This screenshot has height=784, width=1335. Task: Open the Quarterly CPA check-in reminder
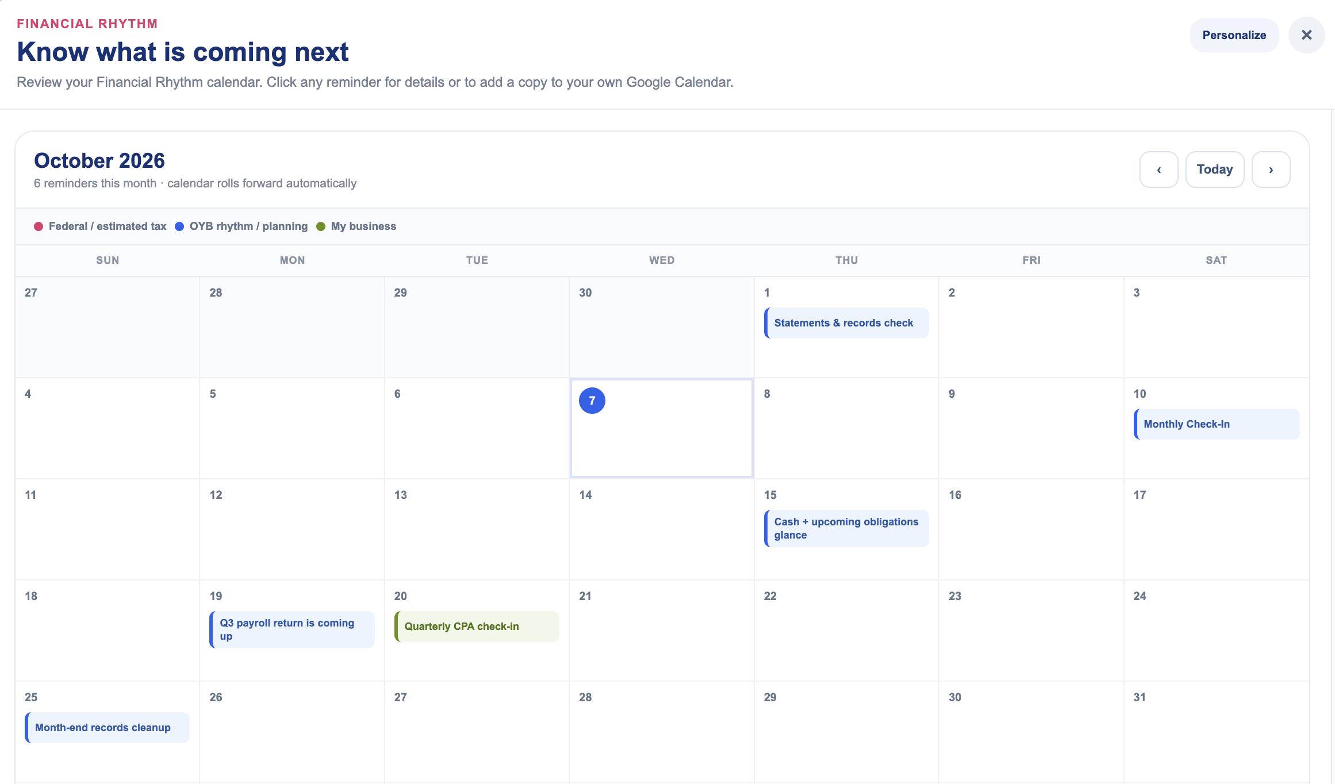(477, 627)
